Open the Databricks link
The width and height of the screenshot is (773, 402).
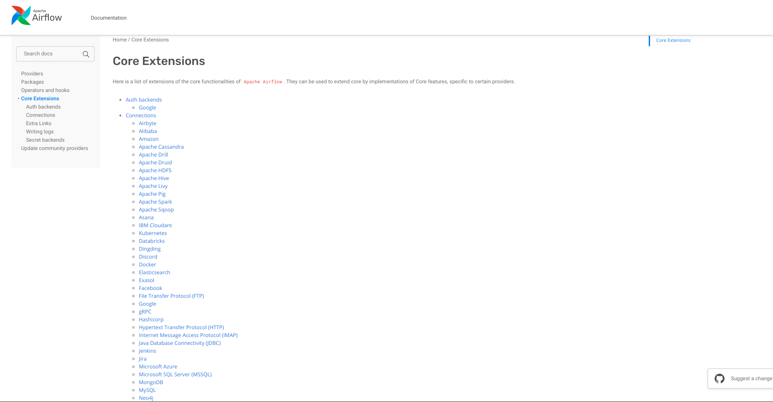pyautogui.click(x=152, y=241)
